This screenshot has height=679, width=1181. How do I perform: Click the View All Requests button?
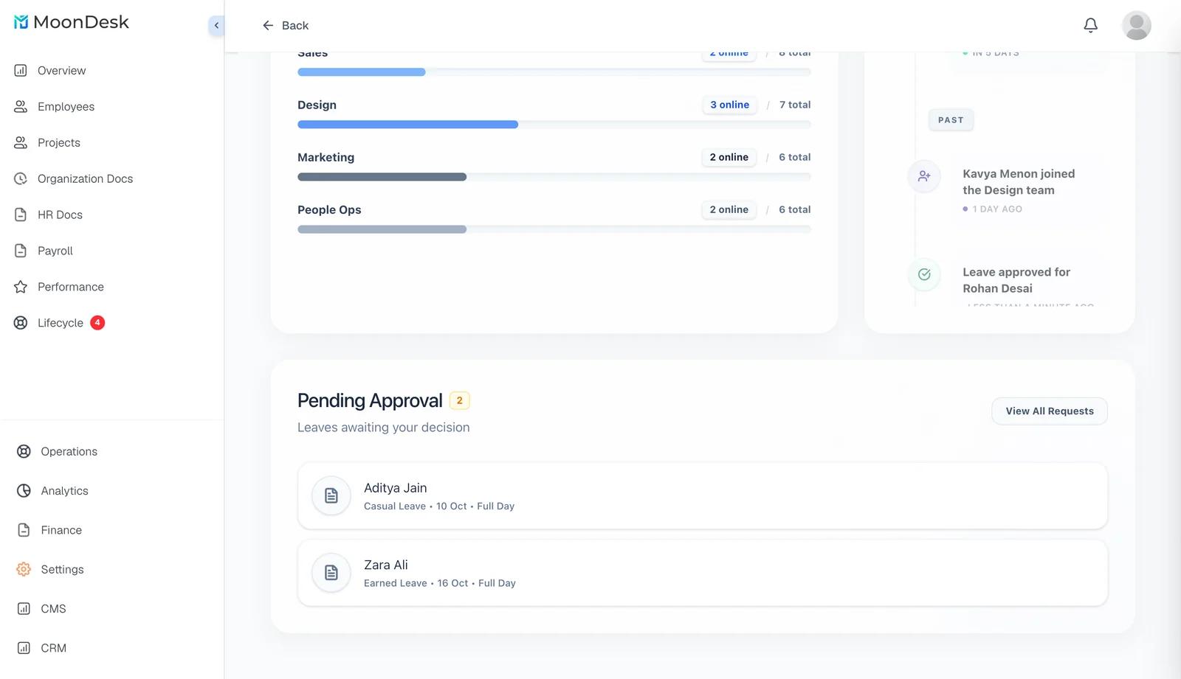click(1050, 411)
